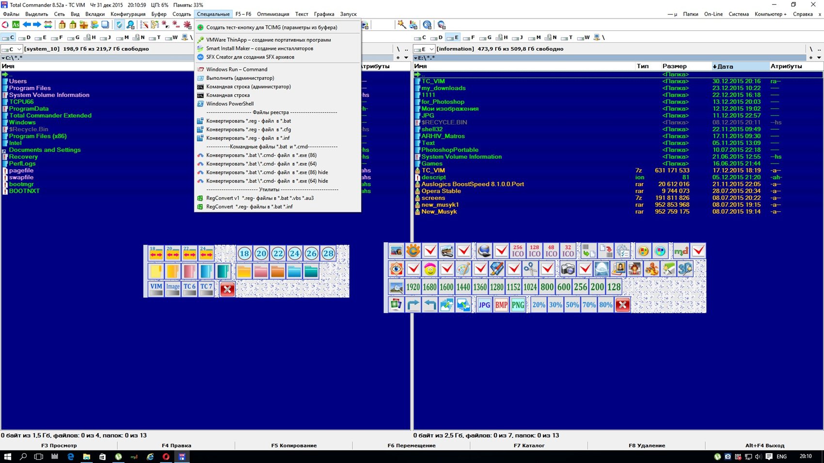Toggle the checkmark right of the scissors icon
824x463 pixels.
pos(547,269)
